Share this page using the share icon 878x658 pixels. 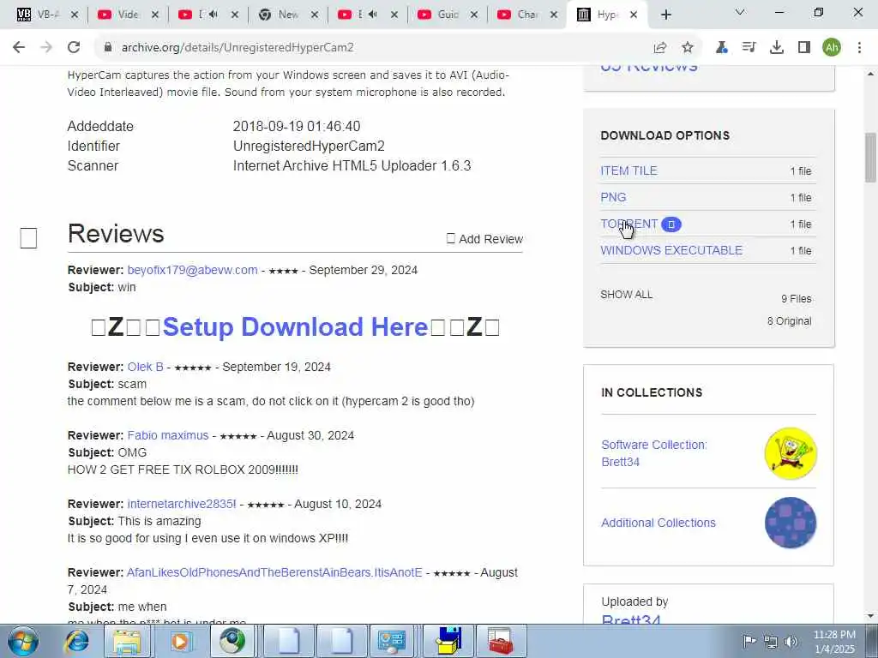(660, 48)
